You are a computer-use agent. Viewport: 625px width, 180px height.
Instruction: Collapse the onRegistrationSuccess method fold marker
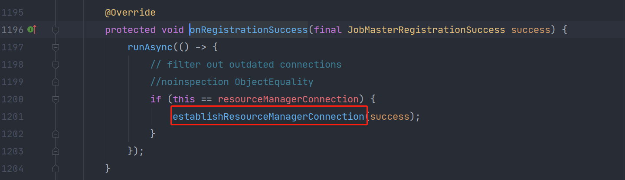(55, 30)
